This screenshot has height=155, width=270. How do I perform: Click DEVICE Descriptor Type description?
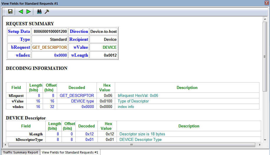coord(140,139)
